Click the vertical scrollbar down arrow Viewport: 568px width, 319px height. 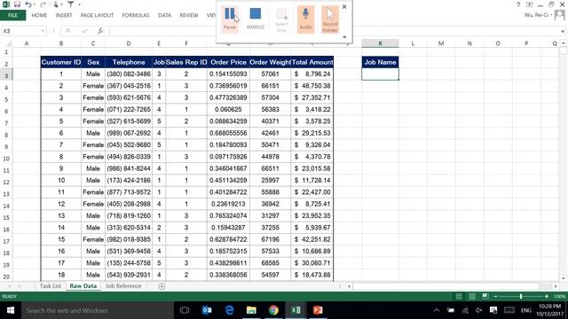click(564, 278)
